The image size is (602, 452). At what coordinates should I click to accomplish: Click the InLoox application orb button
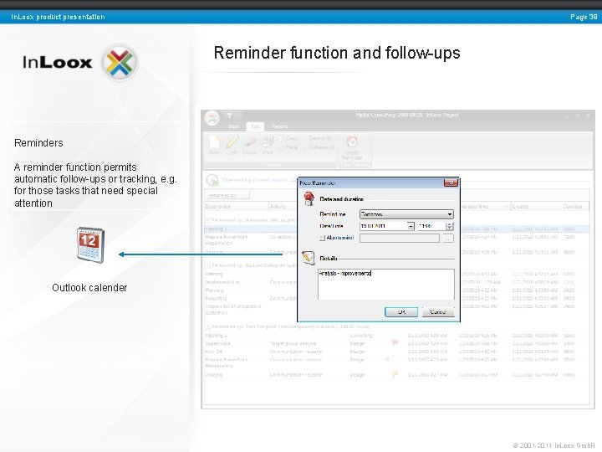(x=212, y=118)
